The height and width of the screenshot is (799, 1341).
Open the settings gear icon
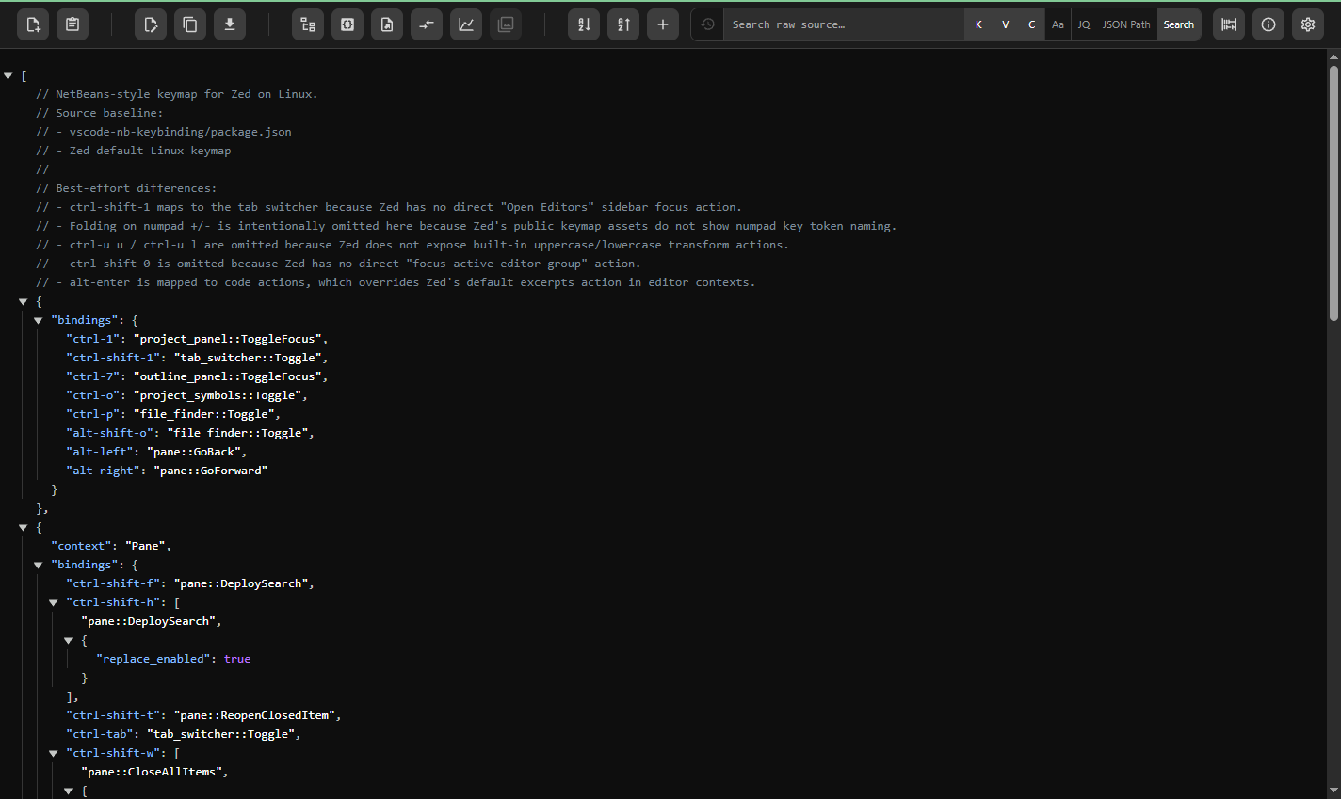1308,25
